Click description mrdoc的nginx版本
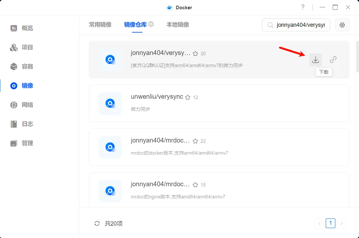This screenshot has width=359, height=238. [178, 197]
